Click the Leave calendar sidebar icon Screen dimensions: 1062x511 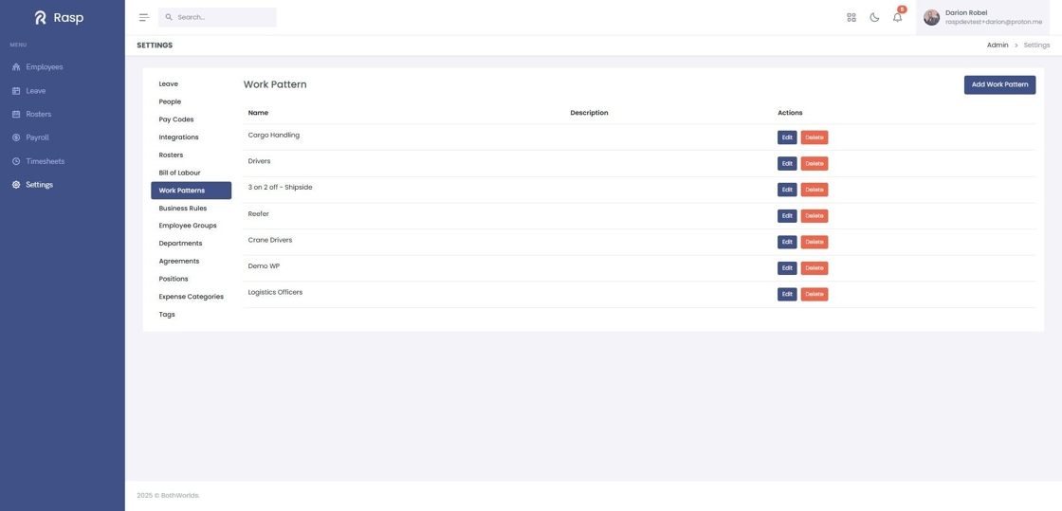pyautogui.click(x=16, y=91)
